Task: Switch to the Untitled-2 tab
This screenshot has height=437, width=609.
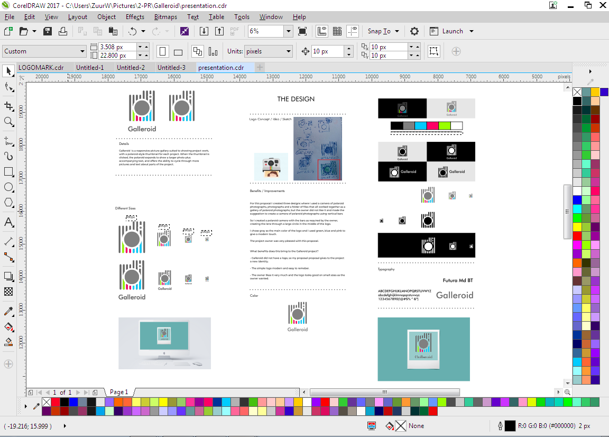Action: 131,68
